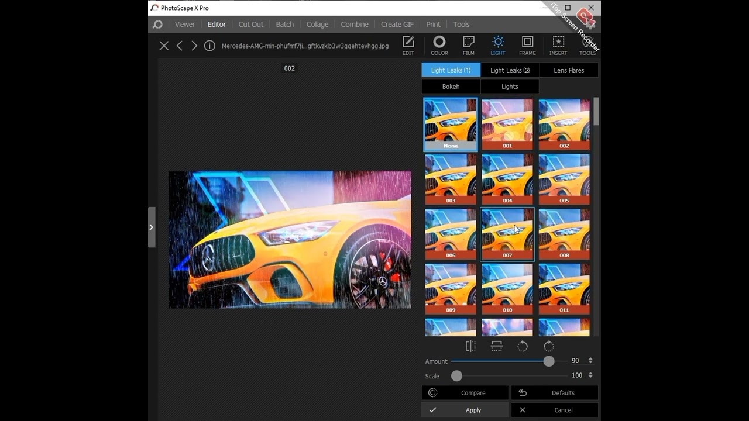Rotate light leak counterclockwise
The height and width of the screenshot is (421, 749).
(523, 346)
